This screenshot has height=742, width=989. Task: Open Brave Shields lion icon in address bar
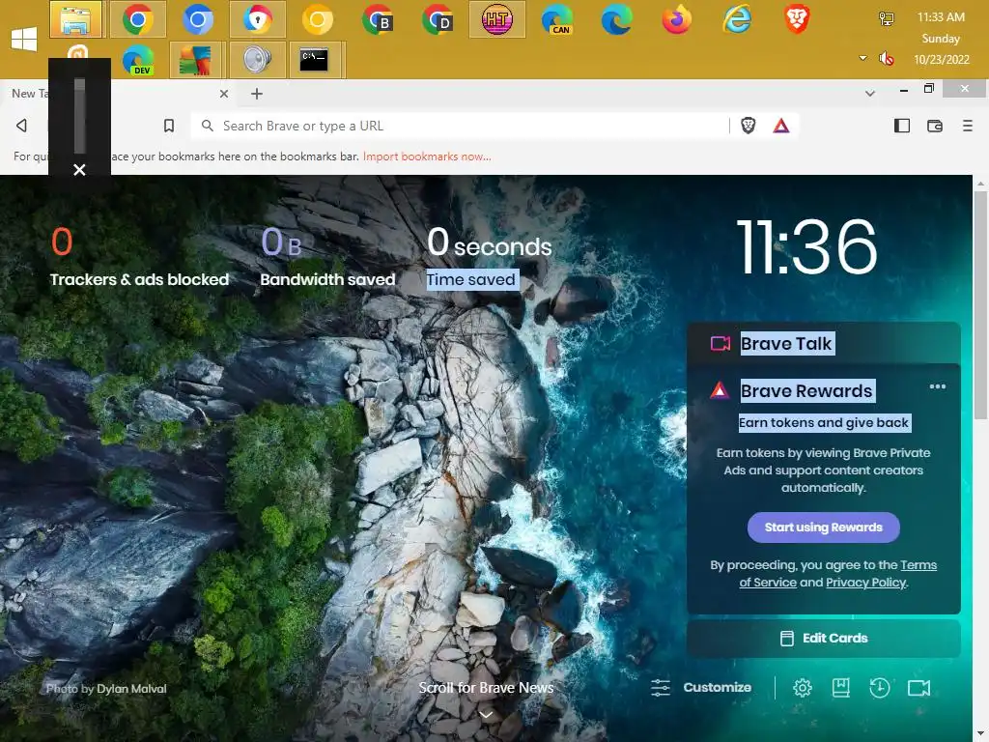click(x=749, y=126)
